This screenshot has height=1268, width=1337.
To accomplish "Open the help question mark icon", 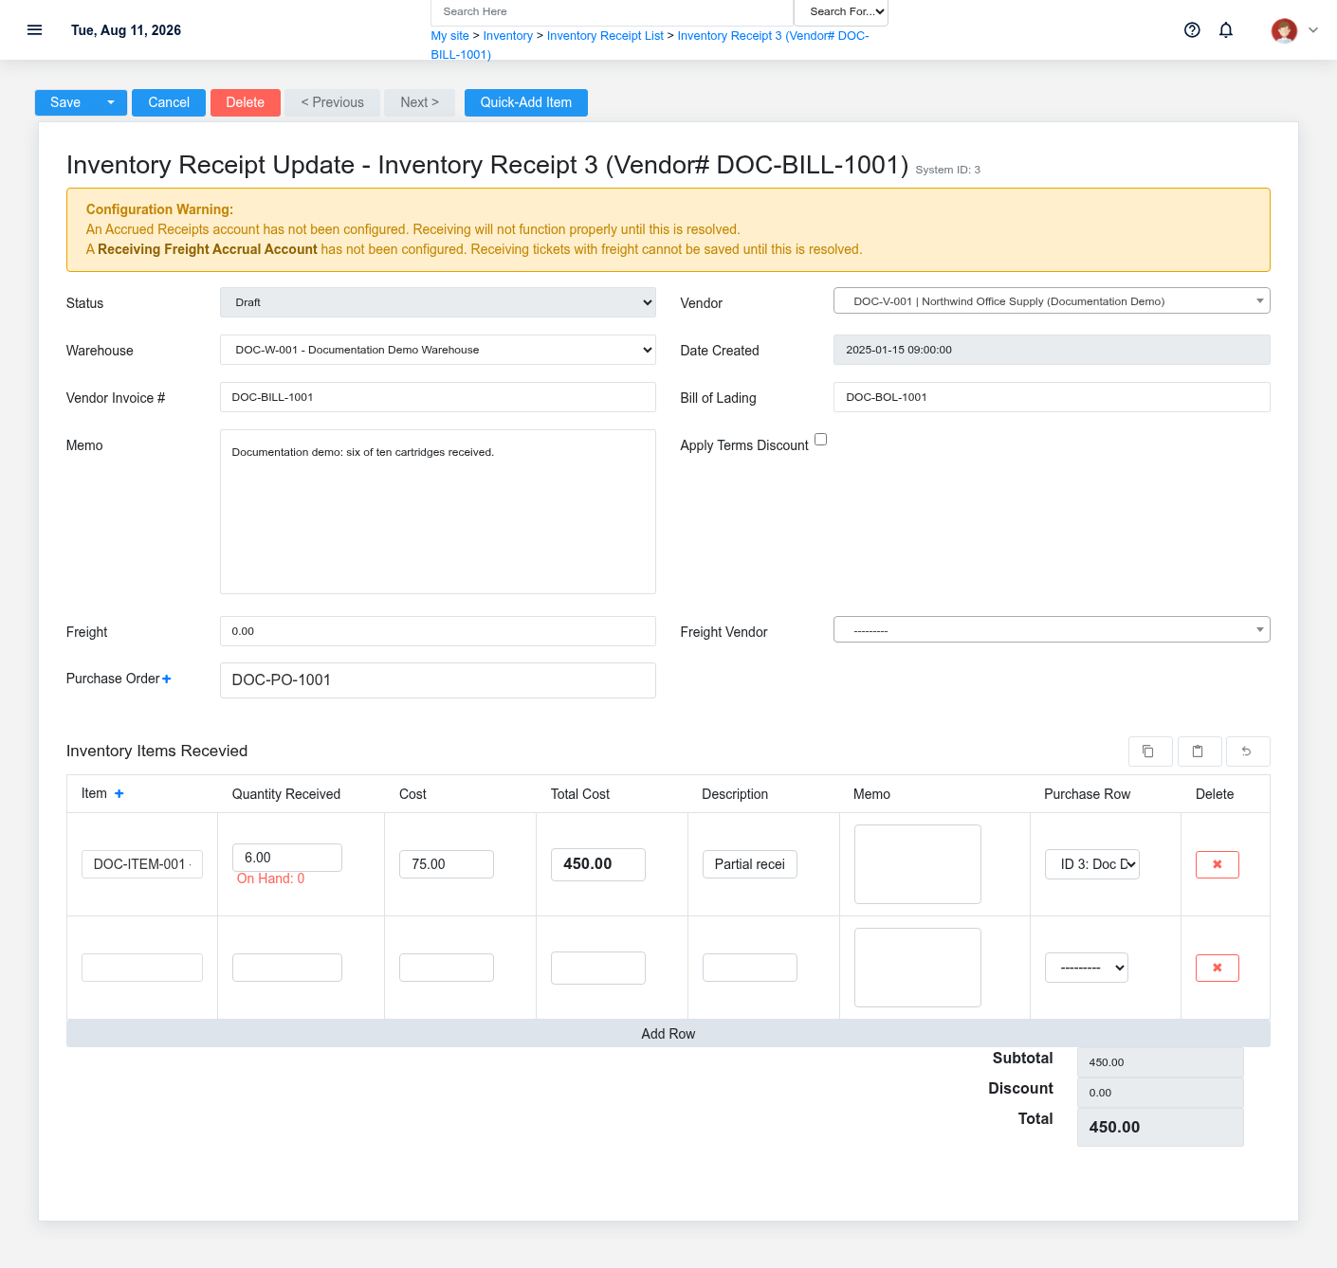I will click(1192, 30).
